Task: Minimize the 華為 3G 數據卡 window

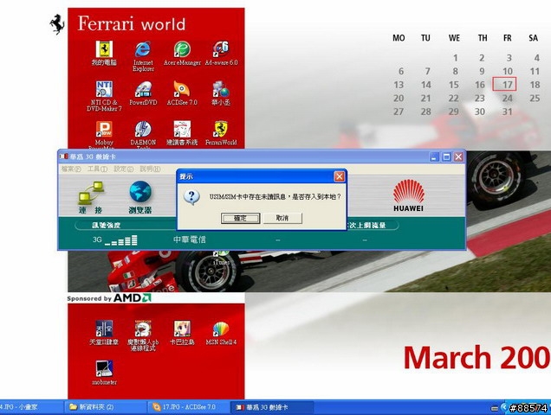Action: click(x=435, y=156)
